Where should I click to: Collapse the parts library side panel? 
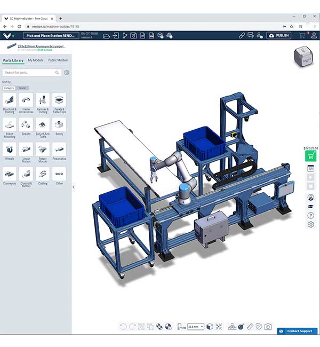[73, 187]
